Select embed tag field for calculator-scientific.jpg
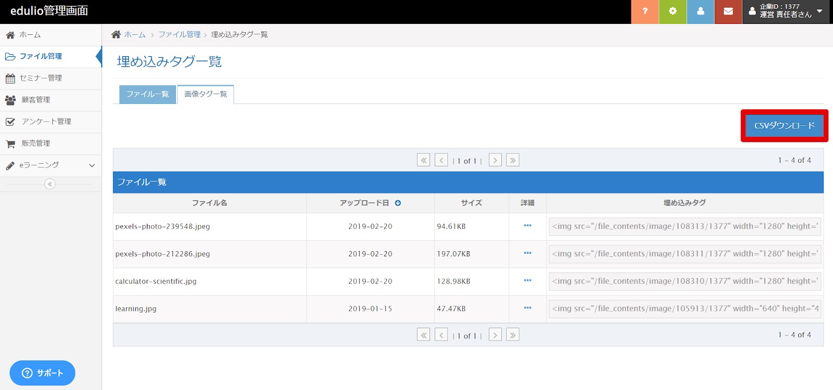The width and height of the screenshot is (833, 390). (685, 281)
